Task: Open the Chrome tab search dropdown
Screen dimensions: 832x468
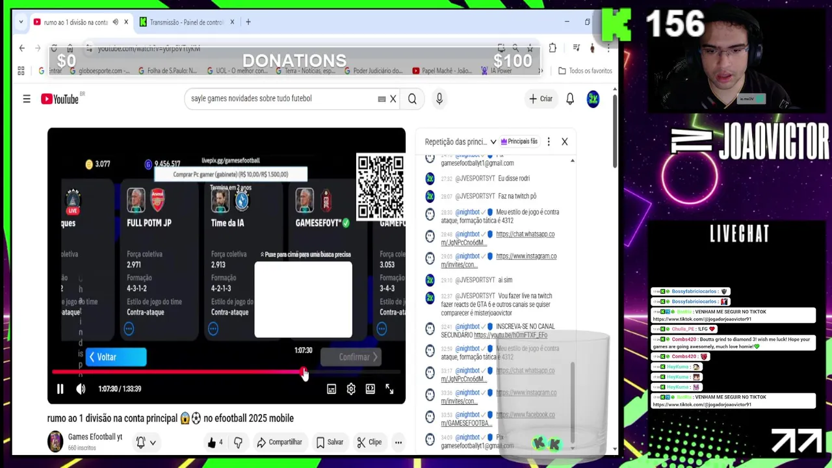Action: click(21, 22)
